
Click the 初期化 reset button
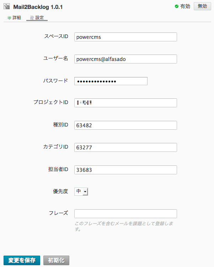pos(56,260)
